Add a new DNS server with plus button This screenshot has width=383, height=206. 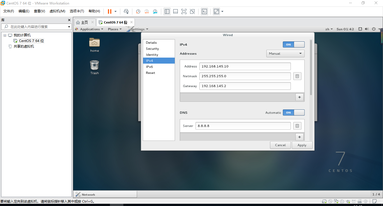pos(299,137)
